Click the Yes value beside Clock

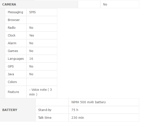click(x=31, y=35)
